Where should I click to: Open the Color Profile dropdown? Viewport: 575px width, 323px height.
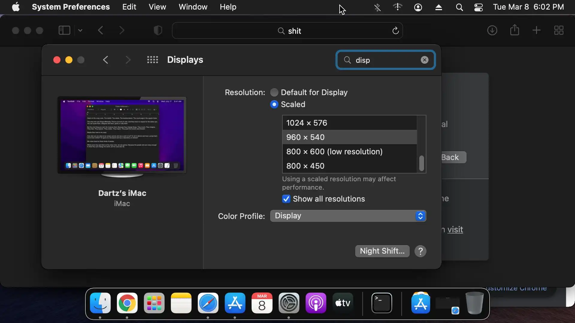(x=348, y=216)
